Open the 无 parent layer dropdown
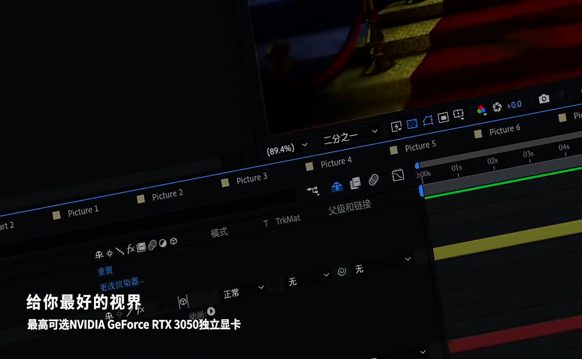This screenshot has height=359, width=582. point(383,264)
